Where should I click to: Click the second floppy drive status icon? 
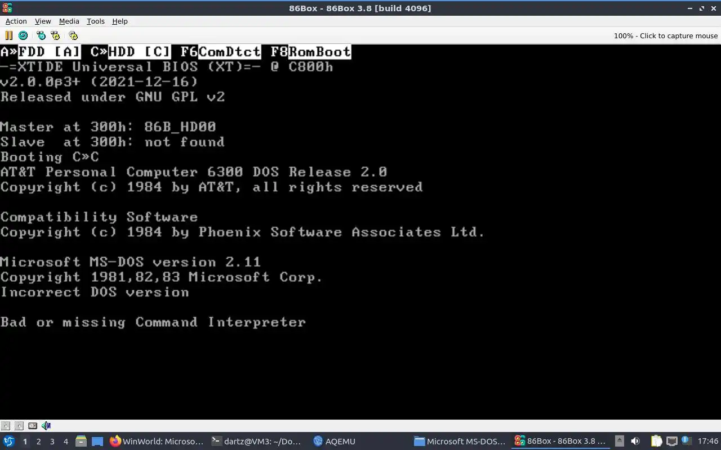tap(19, 426)
